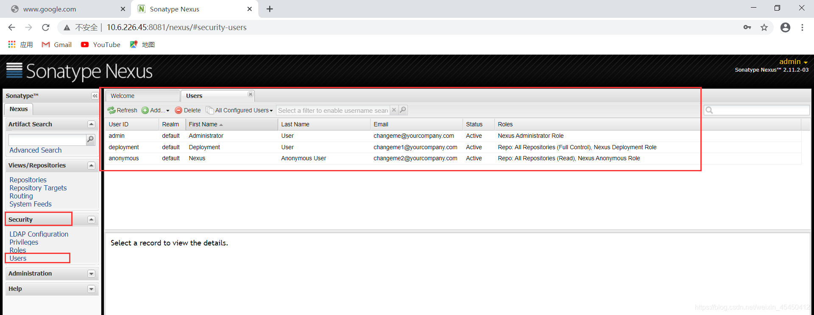The image size is (814, 315).
Task: Click the Delete user button
Action: pos(188,110)
